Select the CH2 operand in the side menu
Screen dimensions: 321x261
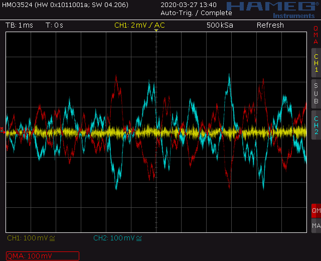(x=316, y=124)
